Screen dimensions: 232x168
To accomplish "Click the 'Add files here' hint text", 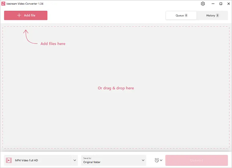I will coord(53,44).
